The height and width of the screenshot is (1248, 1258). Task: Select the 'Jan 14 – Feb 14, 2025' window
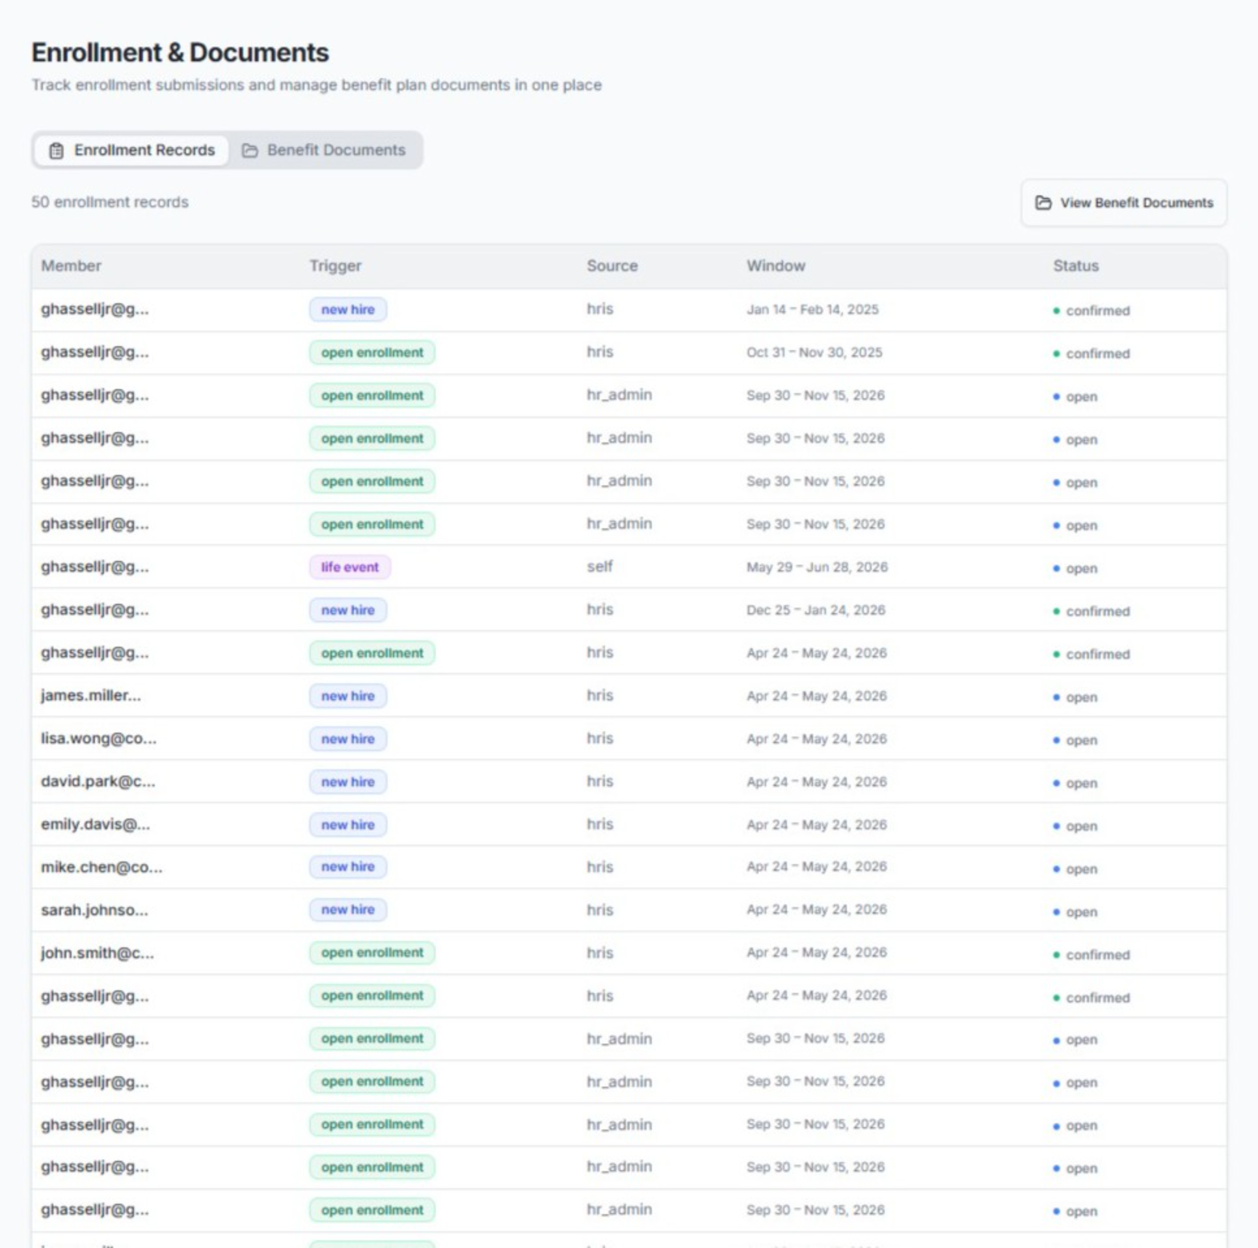pos(812,309)
